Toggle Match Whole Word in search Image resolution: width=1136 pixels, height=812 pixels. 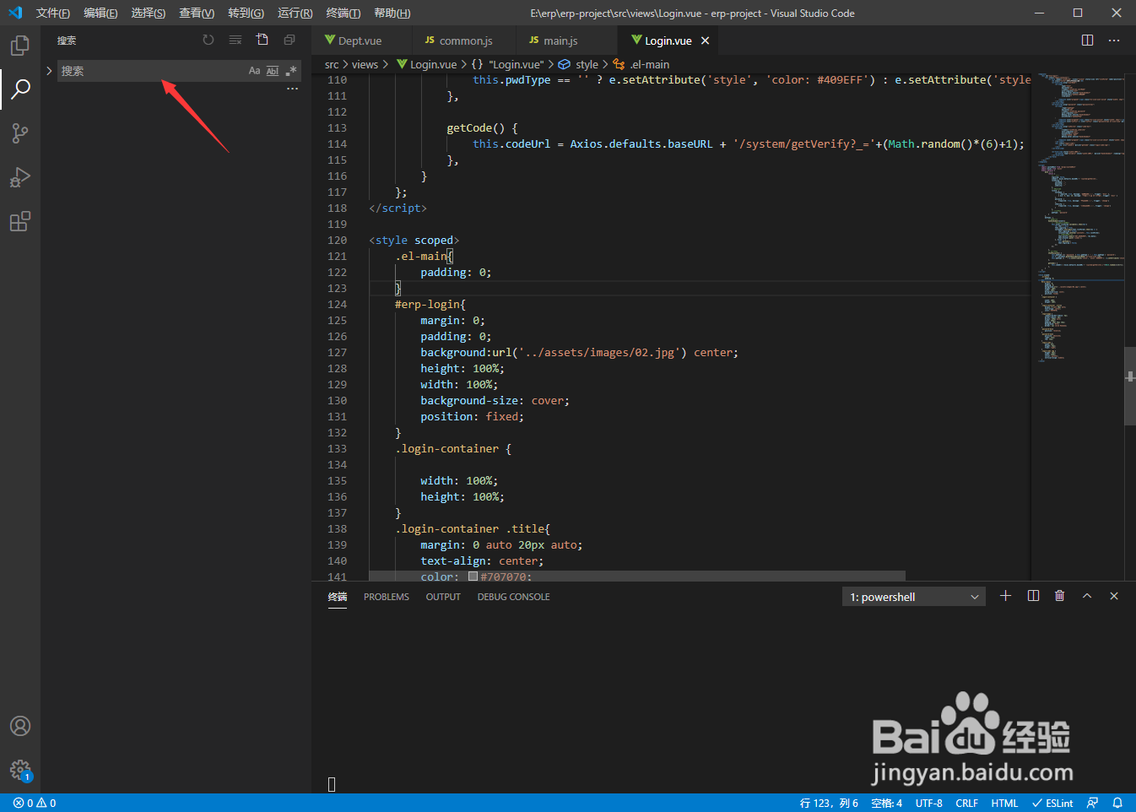click(273, 71)
